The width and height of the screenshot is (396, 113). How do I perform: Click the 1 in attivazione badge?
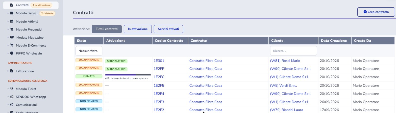click(41, 5)
